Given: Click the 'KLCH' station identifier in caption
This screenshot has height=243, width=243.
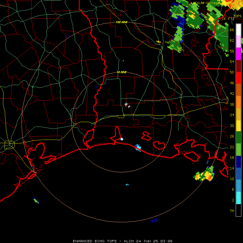Looking at the screenshot, I should [129, 241].
